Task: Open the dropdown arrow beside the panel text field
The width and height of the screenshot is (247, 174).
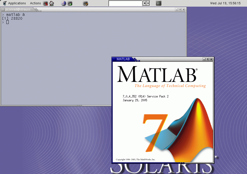Action: click(x=148, y=3)
